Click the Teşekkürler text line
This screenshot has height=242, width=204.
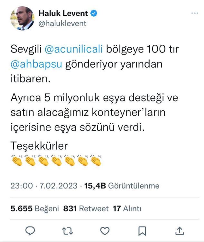pyautogui.click(x=39, y=146)
